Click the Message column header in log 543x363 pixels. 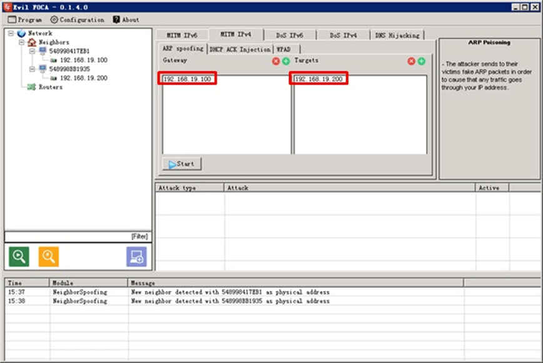pos(296,283)
